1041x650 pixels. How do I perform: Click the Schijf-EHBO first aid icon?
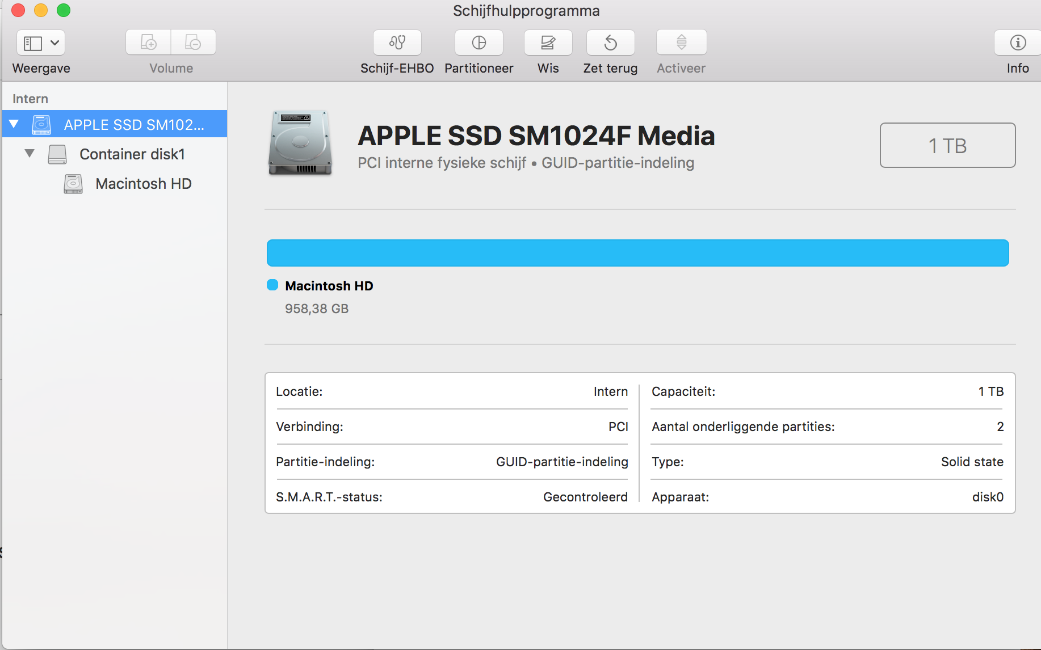(397, 43)
